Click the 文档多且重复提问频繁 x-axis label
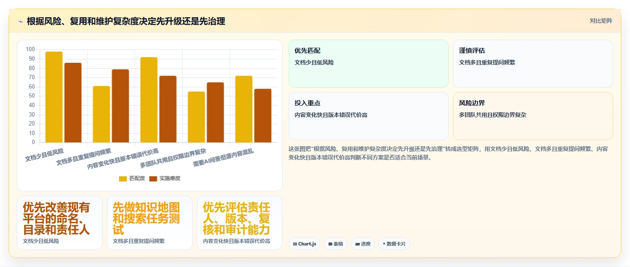Screen dimensions: 630x267 pos(84,157)
